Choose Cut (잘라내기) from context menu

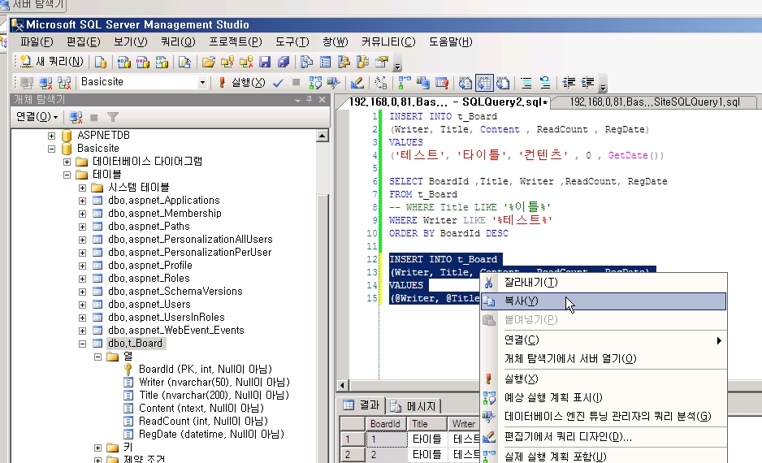tap(604, 283)
